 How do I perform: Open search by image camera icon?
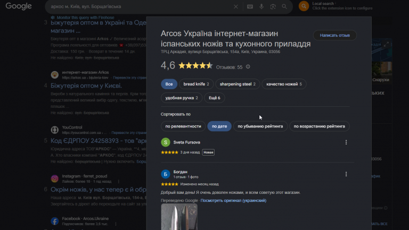pos(273,6)
